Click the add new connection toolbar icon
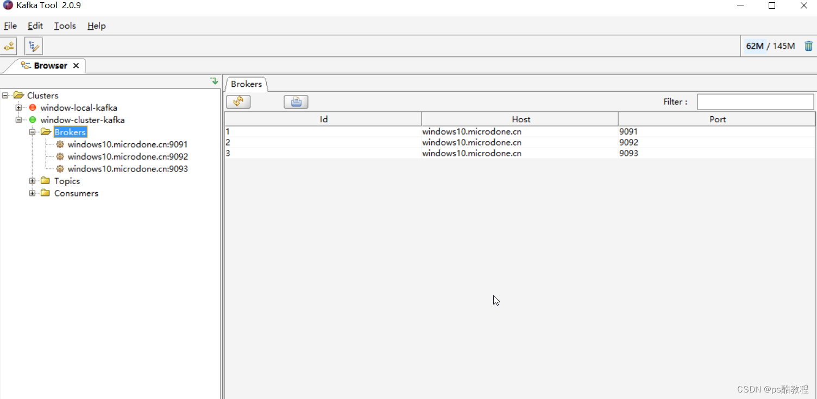This screenshot has height=399, width=817. [8, 46]
